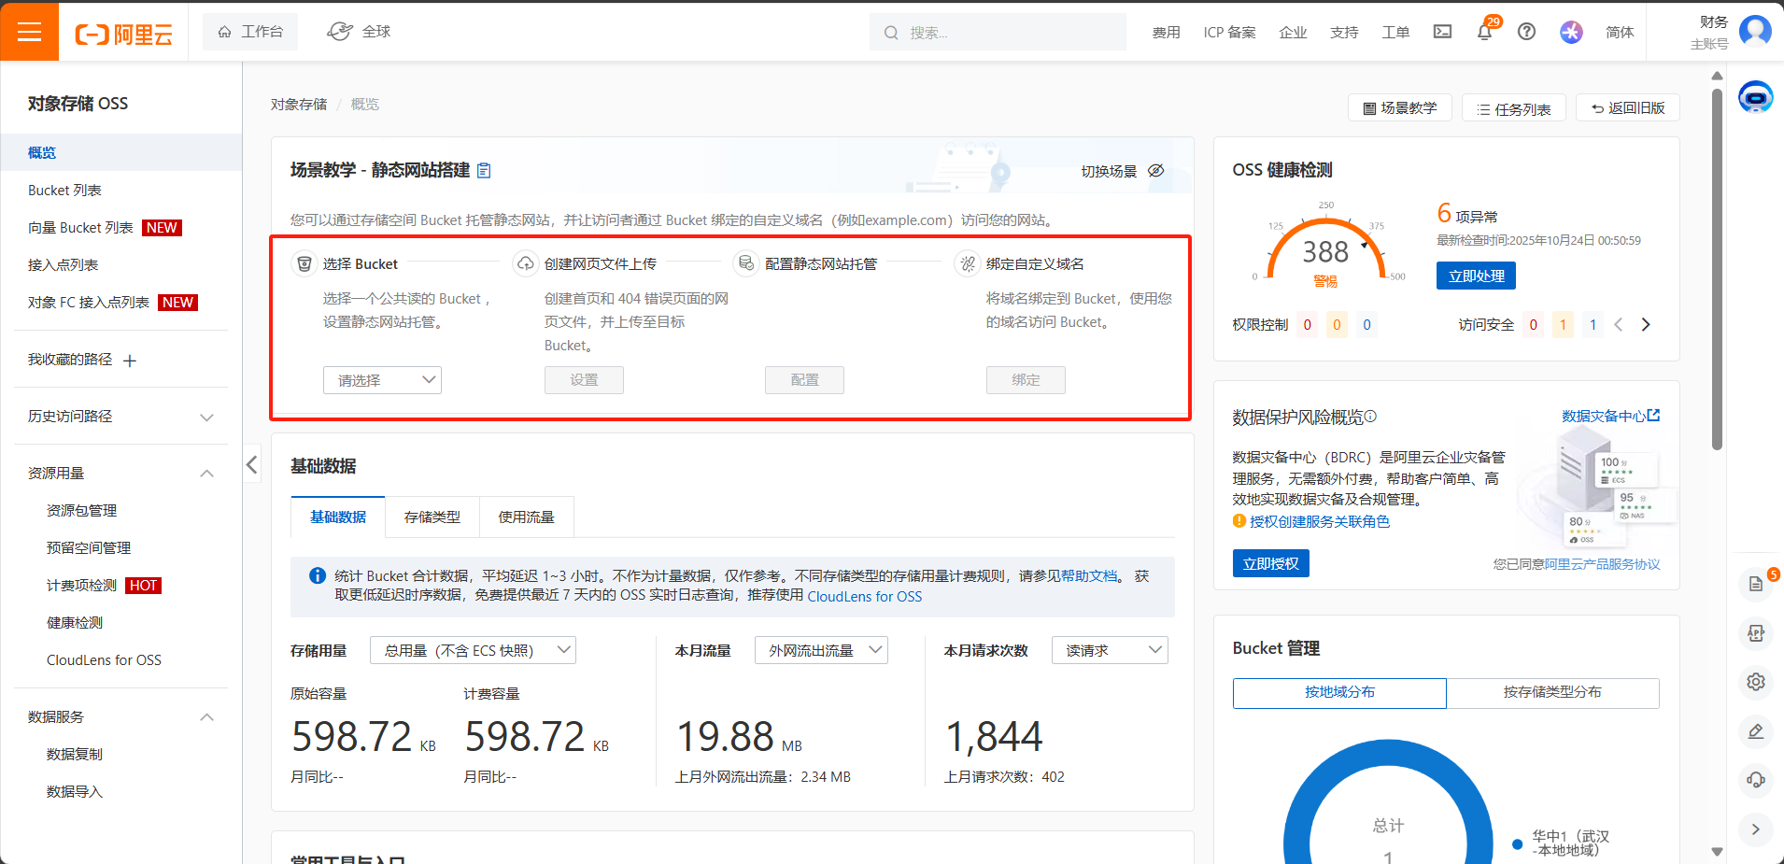Open the hamburger navigation menu icon
This screenshot has height=864, width=1784.
point(29,31)
